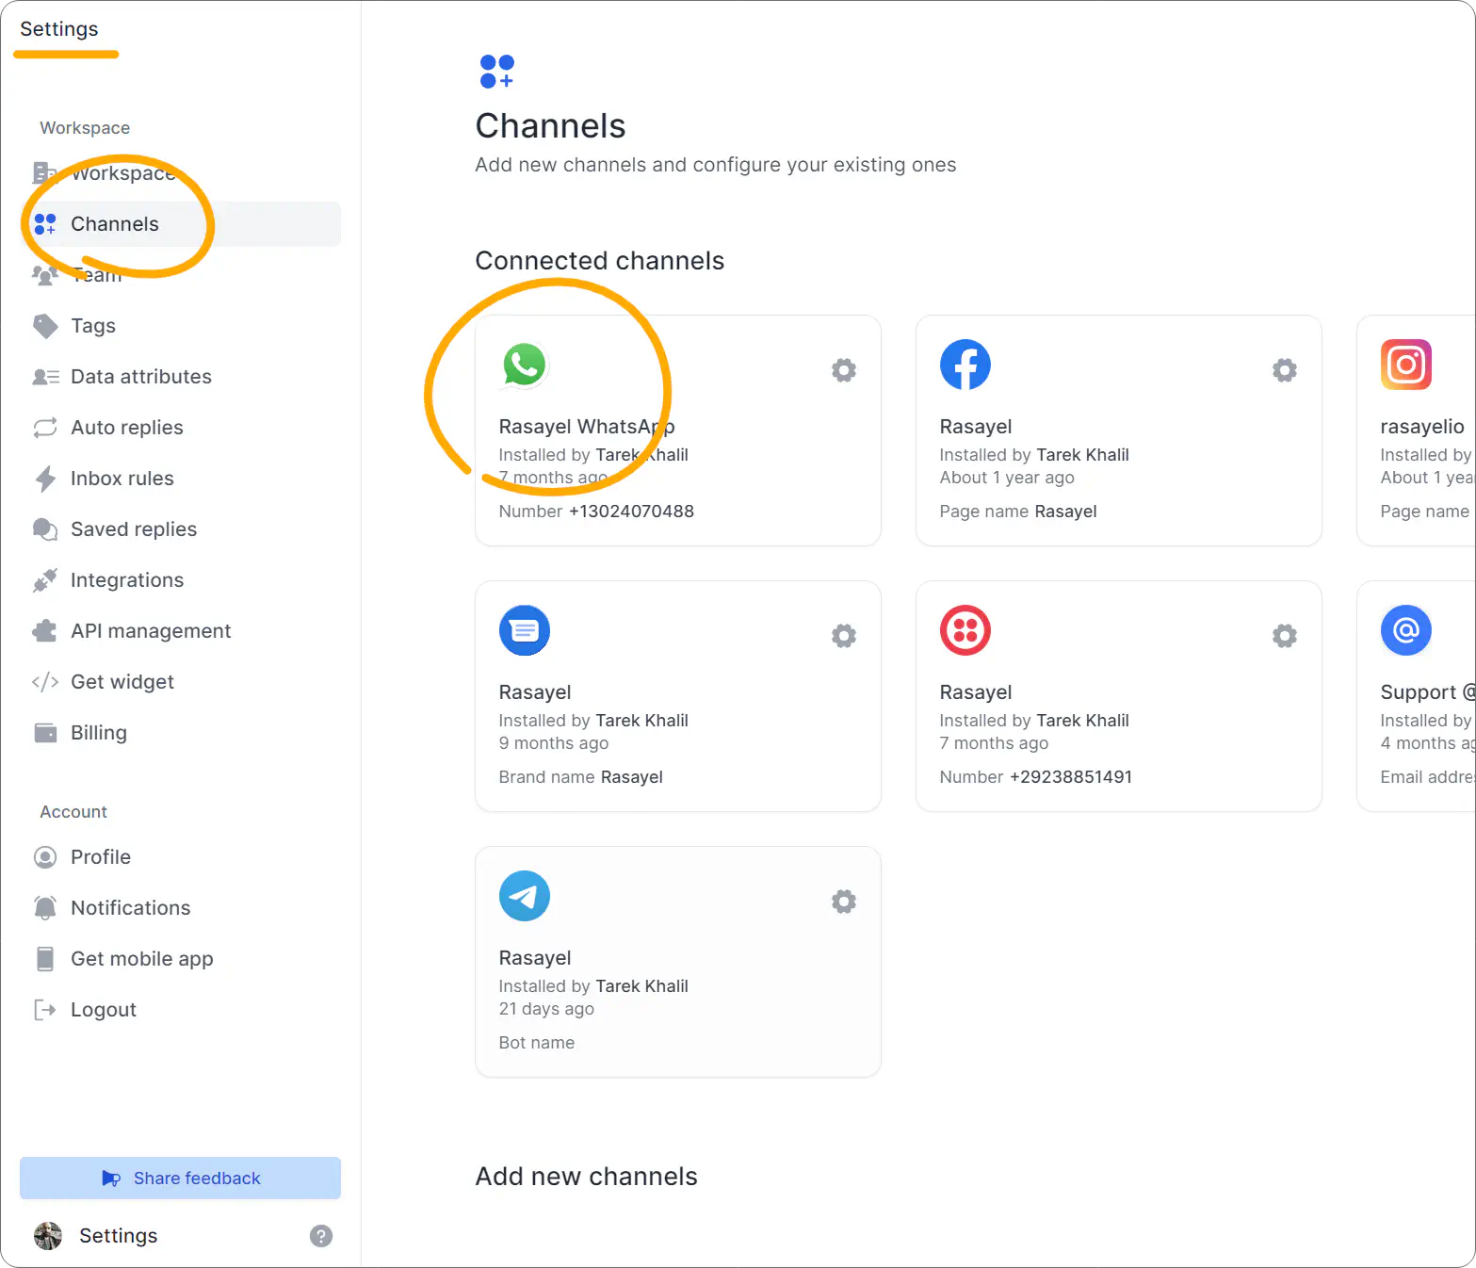This screenshot has height=1268, width=1476.
Task: Click the Facebook logo icon
Action: [x=965, y=365]
